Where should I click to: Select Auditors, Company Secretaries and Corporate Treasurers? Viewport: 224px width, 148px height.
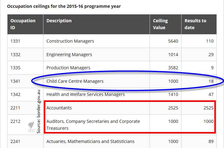(93, 124)
